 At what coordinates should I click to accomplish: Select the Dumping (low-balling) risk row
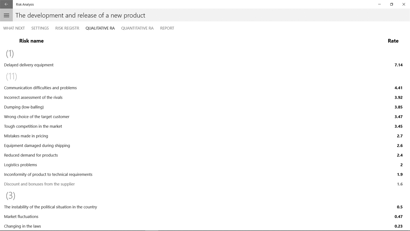pyautogui.click(x=24, y=107)
